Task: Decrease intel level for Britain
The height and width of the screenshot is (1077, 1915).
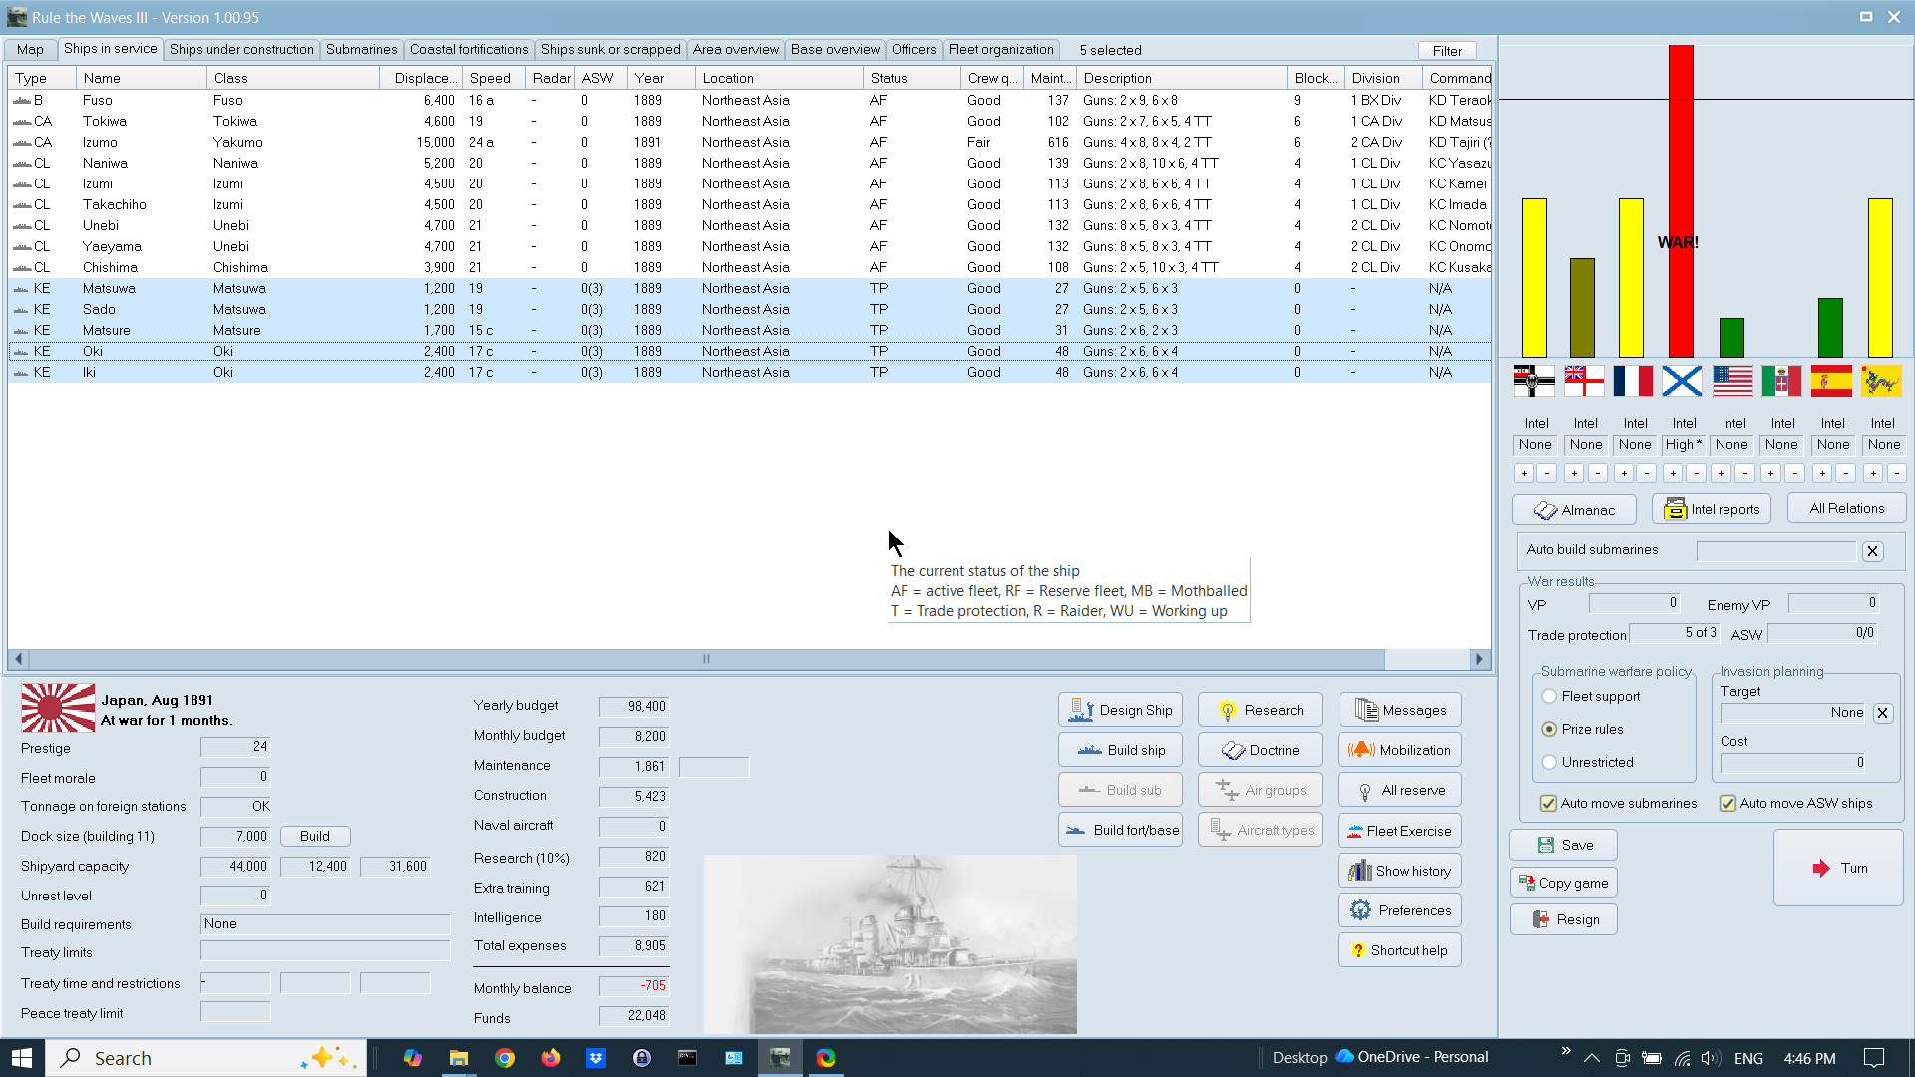Action: pos(1597,473)
